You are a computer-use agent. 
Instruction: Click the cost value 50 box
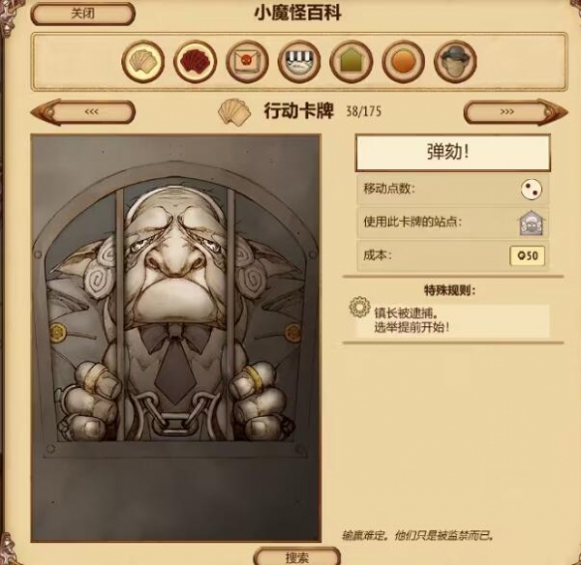pos(527,256)
